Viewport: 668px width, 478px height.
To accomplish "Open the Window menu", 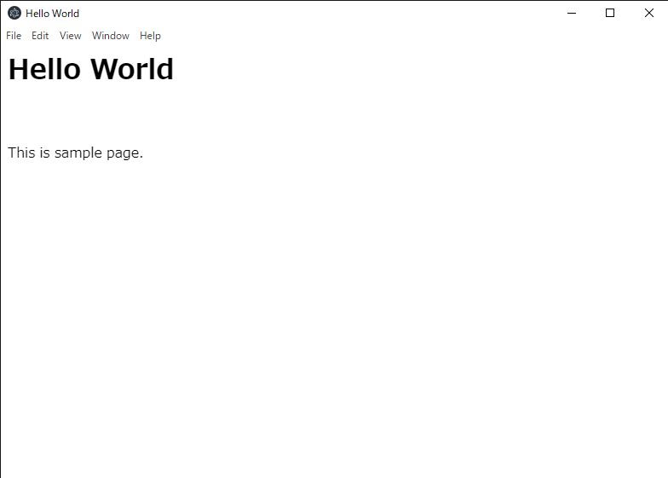I will click(x=111, y=36).
